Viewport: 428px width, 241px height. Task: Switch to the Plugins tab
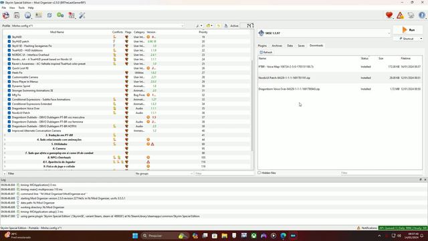pos(262,46)
